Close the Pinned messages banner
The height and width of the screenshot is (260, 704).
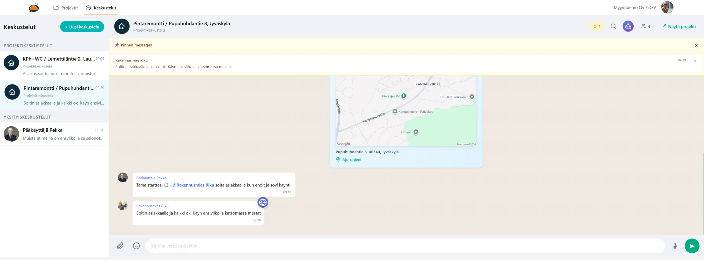point(696,46)
